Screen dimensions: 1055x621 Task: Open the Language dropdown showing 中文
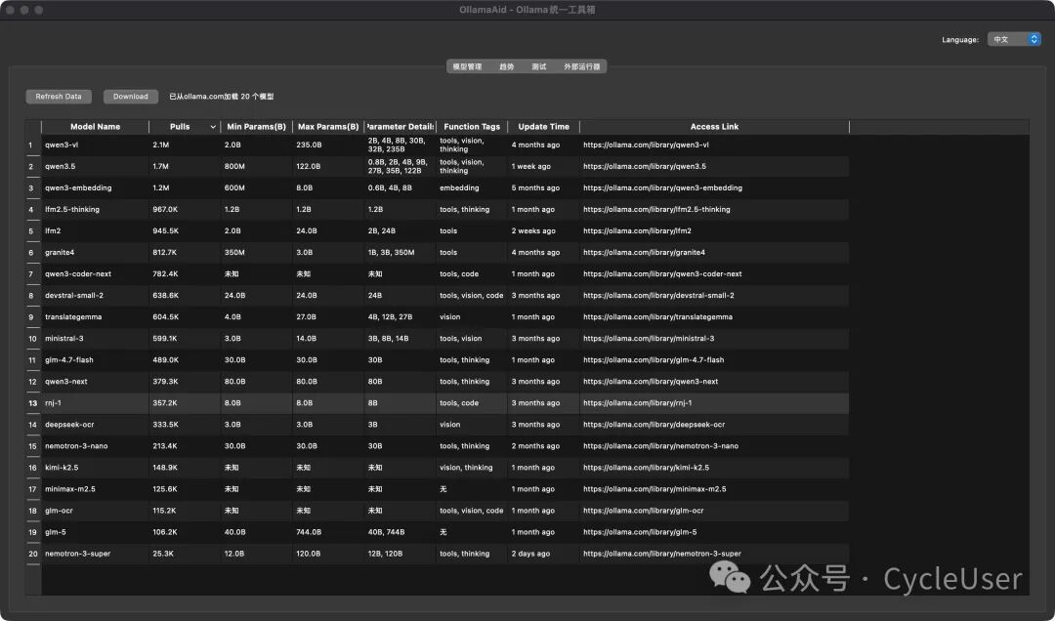(x=1014, y=39)
